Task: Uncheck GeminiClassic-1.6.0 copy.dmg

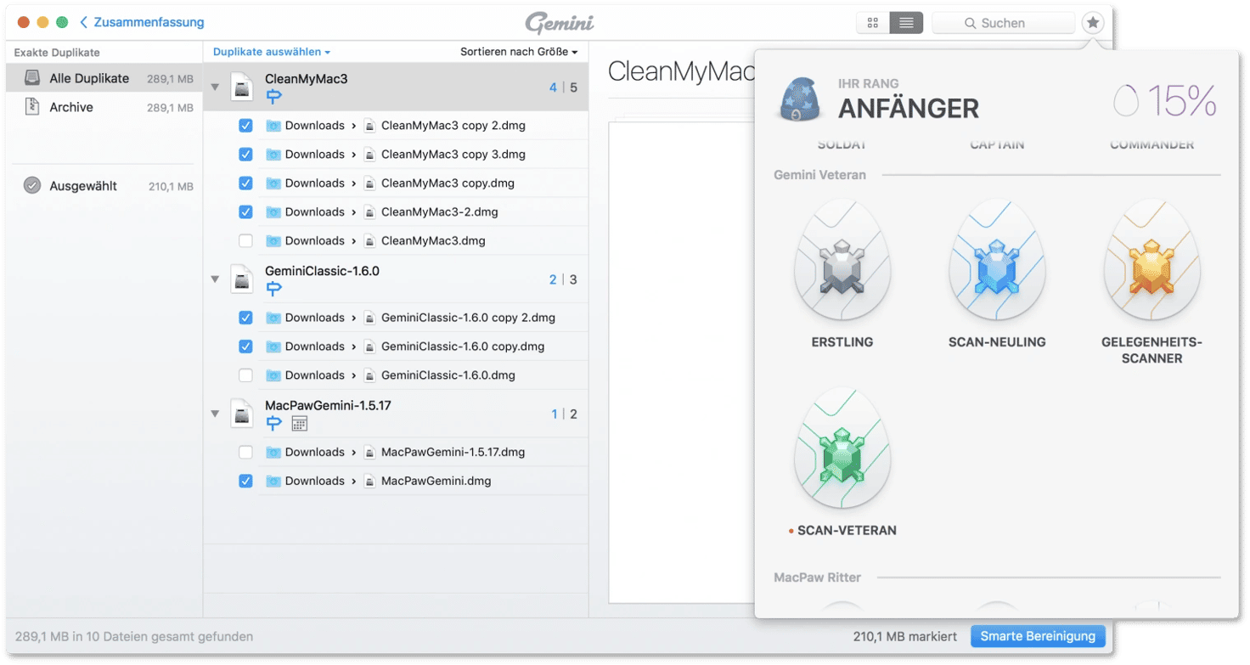Action: tap(245, 347)
